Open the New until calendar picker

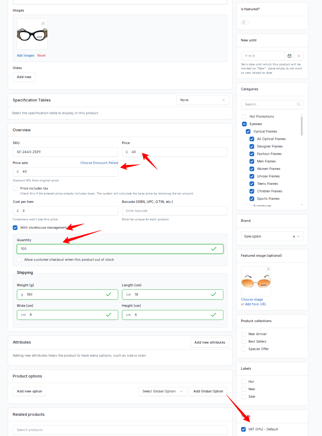pyautogui.click(x=289, y=56)
